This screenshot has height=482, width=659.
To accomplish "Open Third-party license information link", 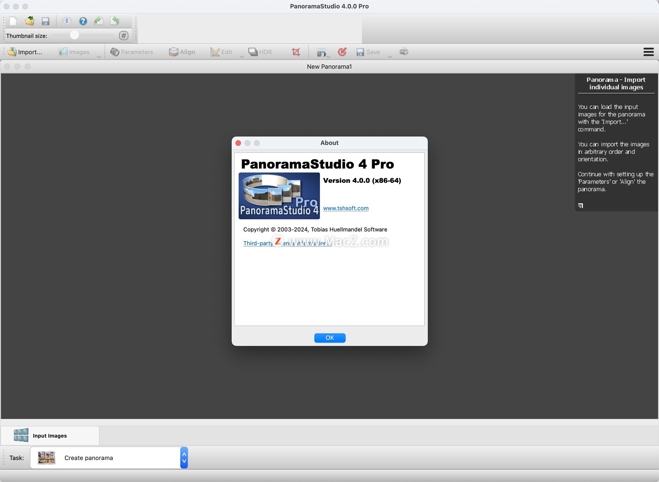I will [x=288, y=243].
